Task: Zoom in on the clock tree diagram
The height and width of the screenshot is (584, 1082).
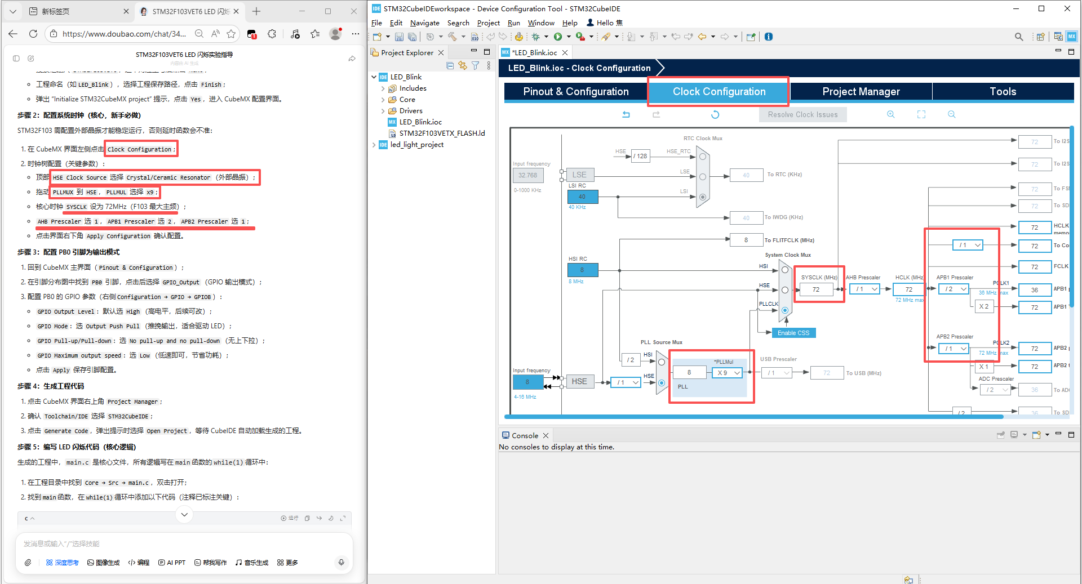Action: (x=891, y=114)
